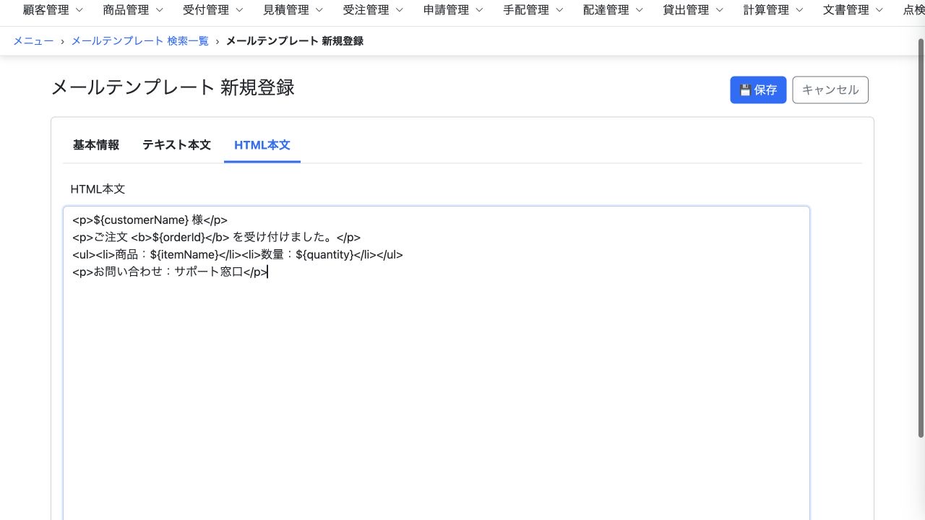The height and width of the screenshot is (520, 925).
Task: Click the floppy disk save icon
Action: tap(745, 90)
